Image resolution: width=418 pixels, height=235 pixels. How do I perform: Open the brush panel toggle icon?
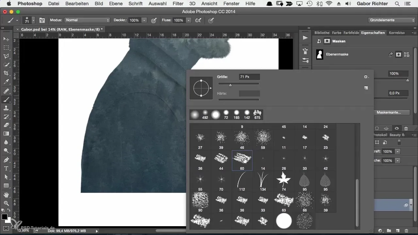coord(42,20)
